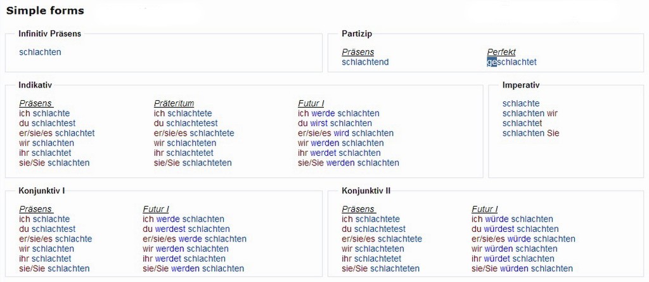Click the present participle "schlachtend"

tap(365, 62)
